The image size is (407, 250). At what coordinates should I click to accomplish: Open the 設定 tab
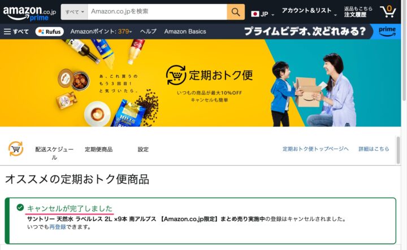tap(143, 150)
